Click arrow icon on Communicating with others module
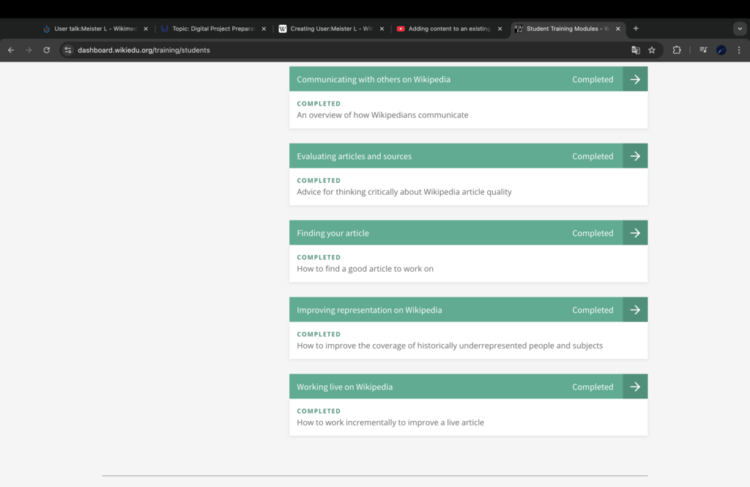This screenshot has height=487, width=750. (x=635, y=79)
